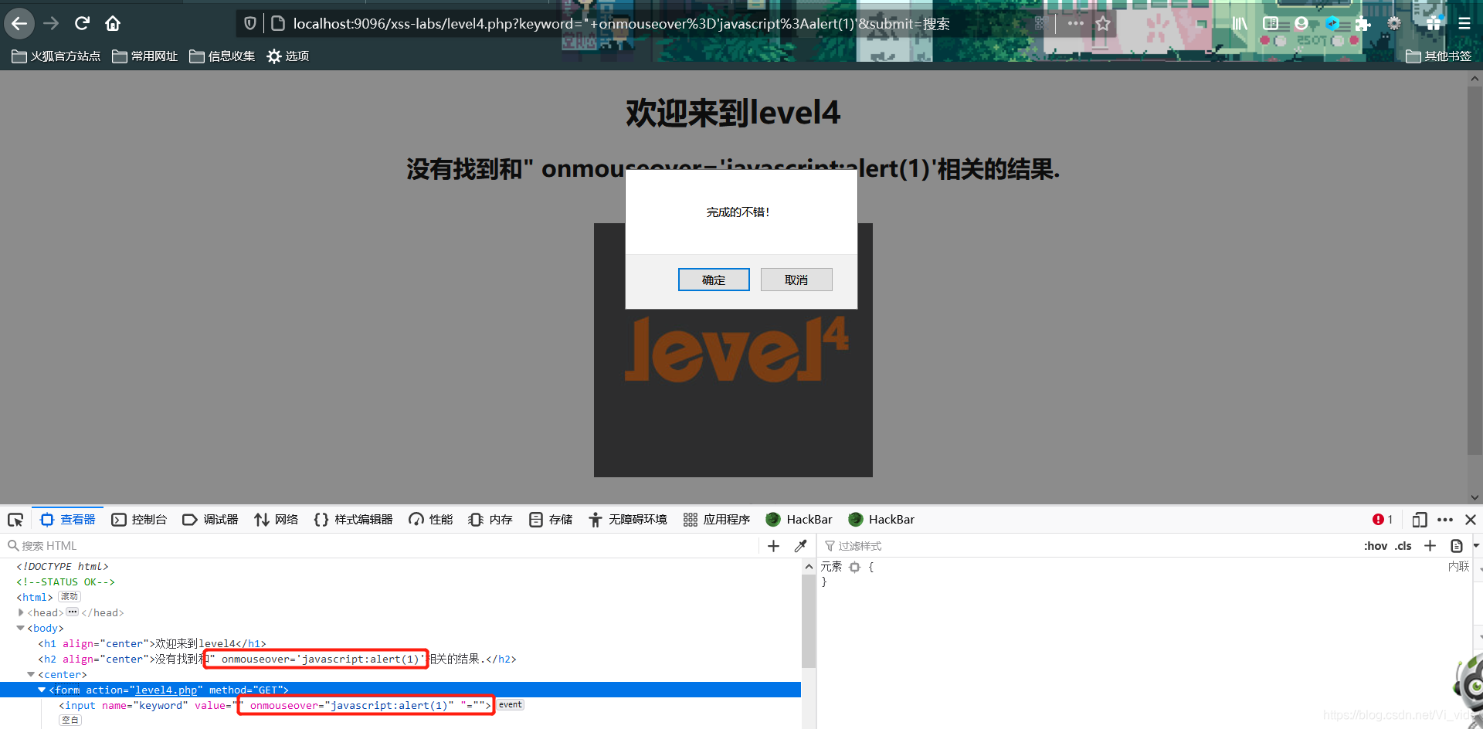Pick a color with the eyedropper
This screenshot has height=729, width=1483.
801,546
